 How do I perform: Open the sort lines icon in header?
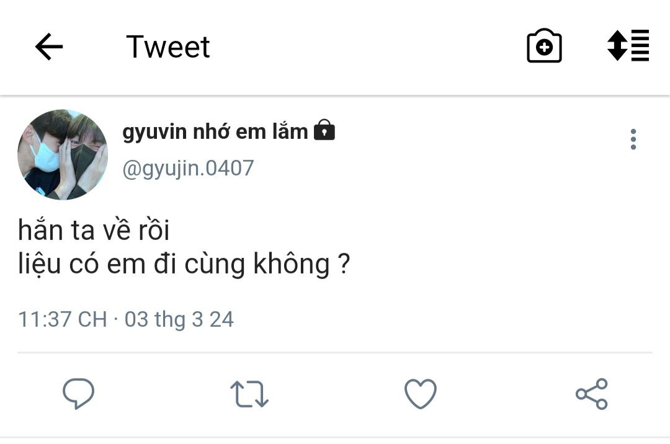point(628,46)
